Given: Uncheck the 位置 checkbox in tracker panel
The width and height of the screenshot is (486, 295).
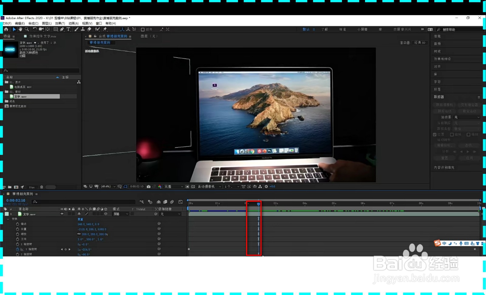Looking at the screenshot, I should click(435, 135).
